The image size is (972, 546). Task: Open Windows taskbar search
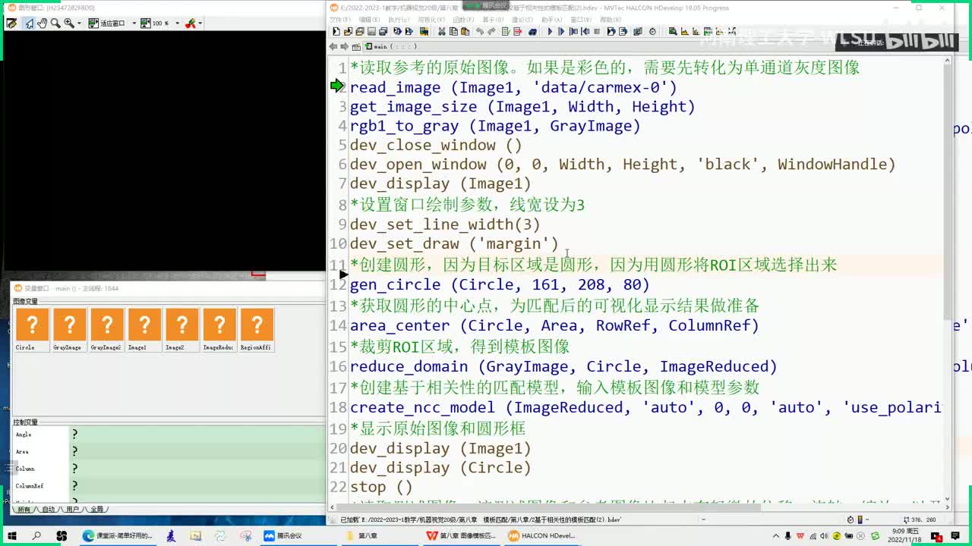(x=36, y=535)
